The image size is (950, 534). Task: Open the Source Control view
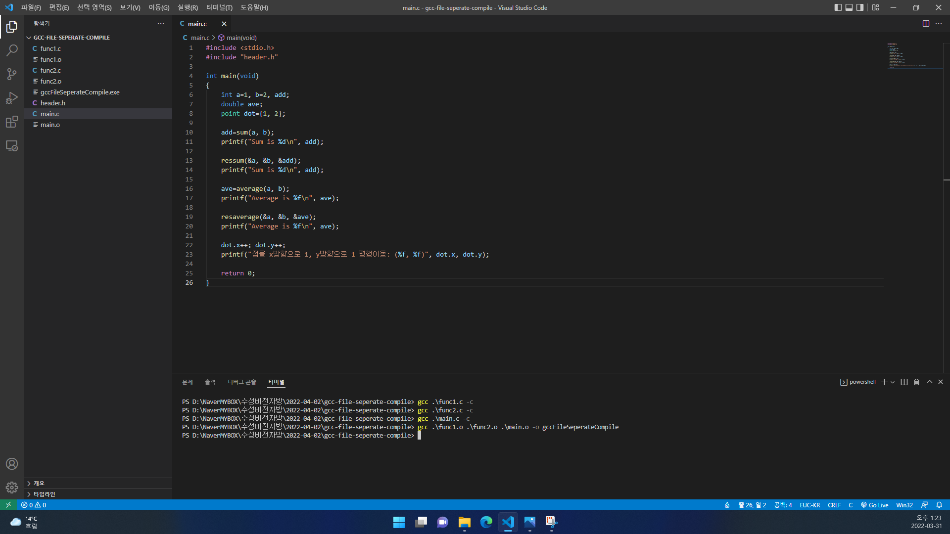coord(12,74)
